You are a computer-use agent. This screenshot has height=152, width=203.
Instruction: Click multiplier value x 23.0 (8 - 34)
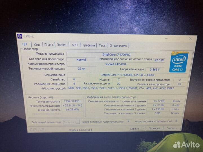[72, 105]
